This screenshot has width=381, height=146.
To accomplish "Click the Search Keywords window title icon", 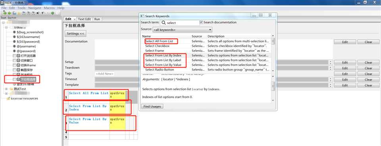I will [x=142, y=16].
